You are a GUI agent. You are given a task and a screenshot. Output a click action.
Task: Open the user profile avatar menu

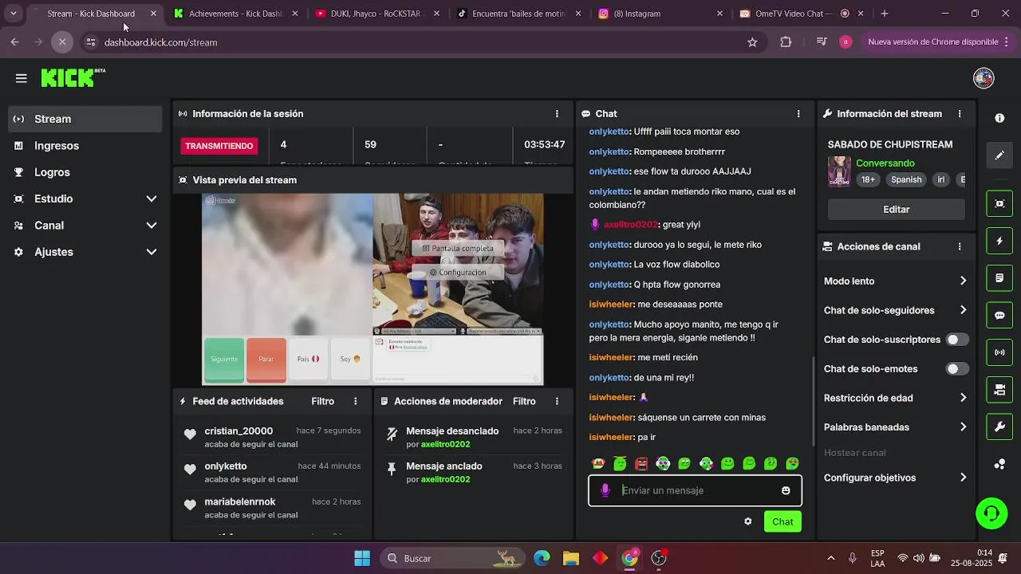click(984, 78)
